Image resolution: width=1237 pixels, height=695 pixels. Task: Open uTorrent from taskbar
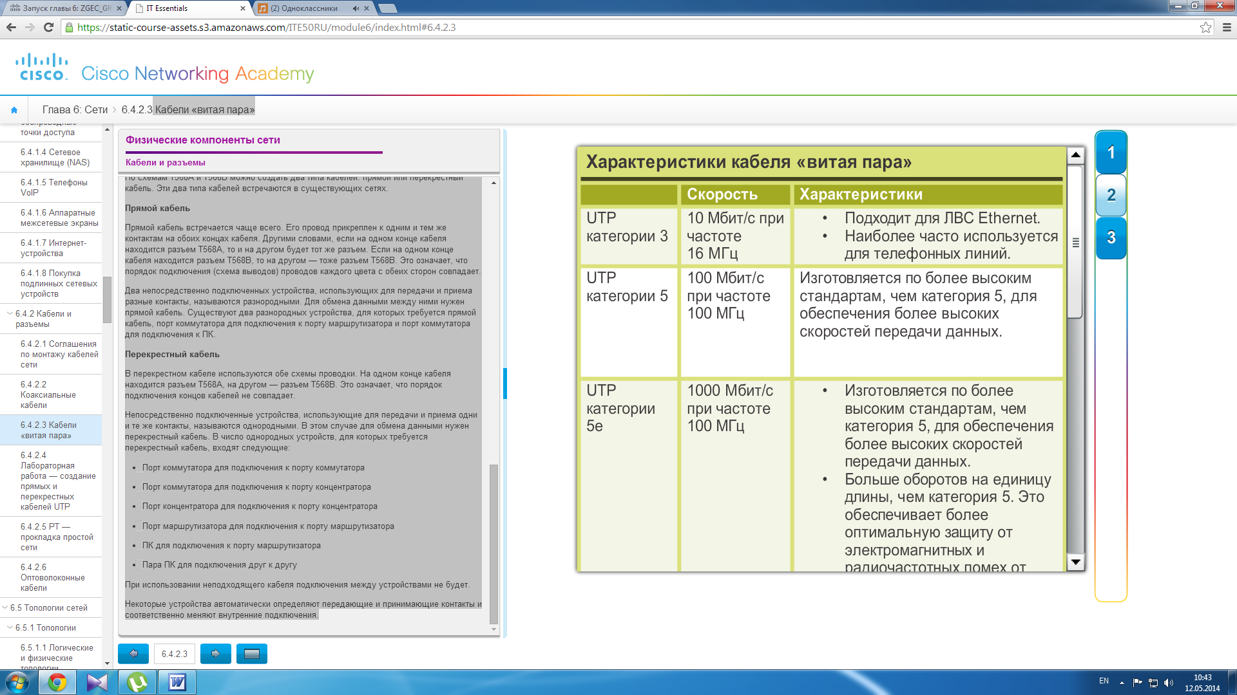click(137, 682)
